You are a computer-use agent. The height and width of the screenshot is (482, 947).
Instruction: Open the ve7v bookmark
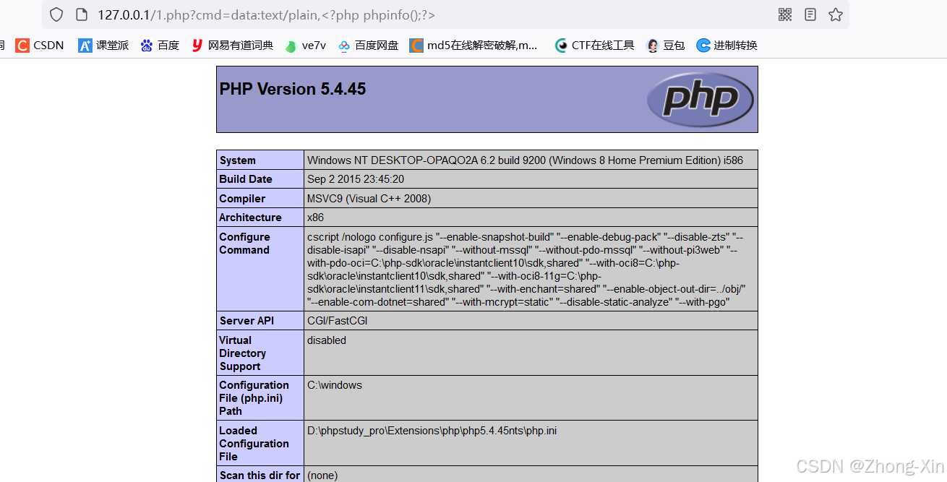305,46
